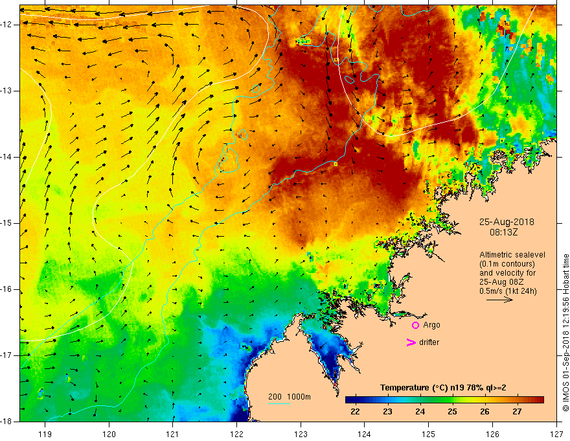Screen dimensions: 570x441
Task: Click the latitude axis label -14
Action: tap(6, 157)
